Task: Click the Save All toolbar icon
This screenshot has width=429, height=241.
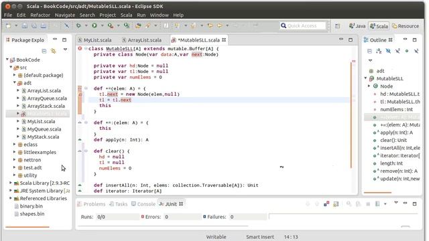Action: (x=34, y=25)
